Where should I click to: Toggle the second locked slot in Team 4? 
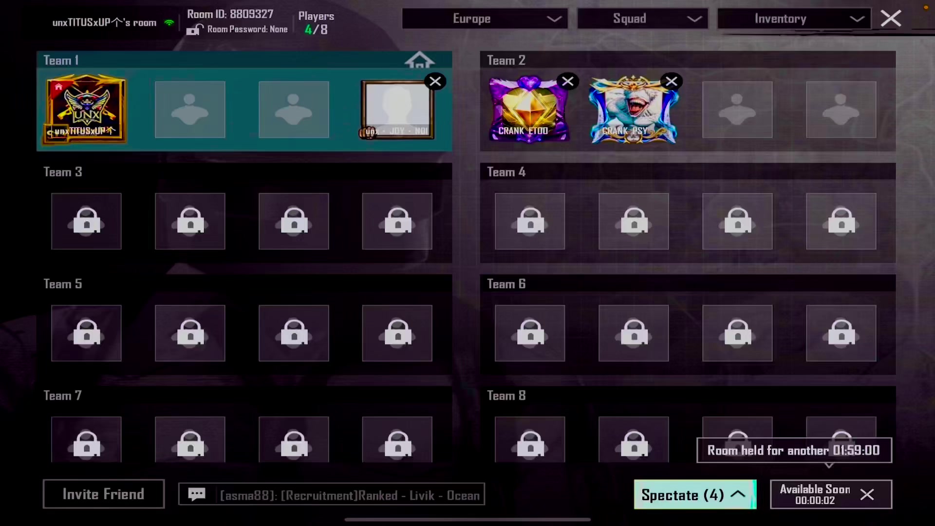pos(633,222)
